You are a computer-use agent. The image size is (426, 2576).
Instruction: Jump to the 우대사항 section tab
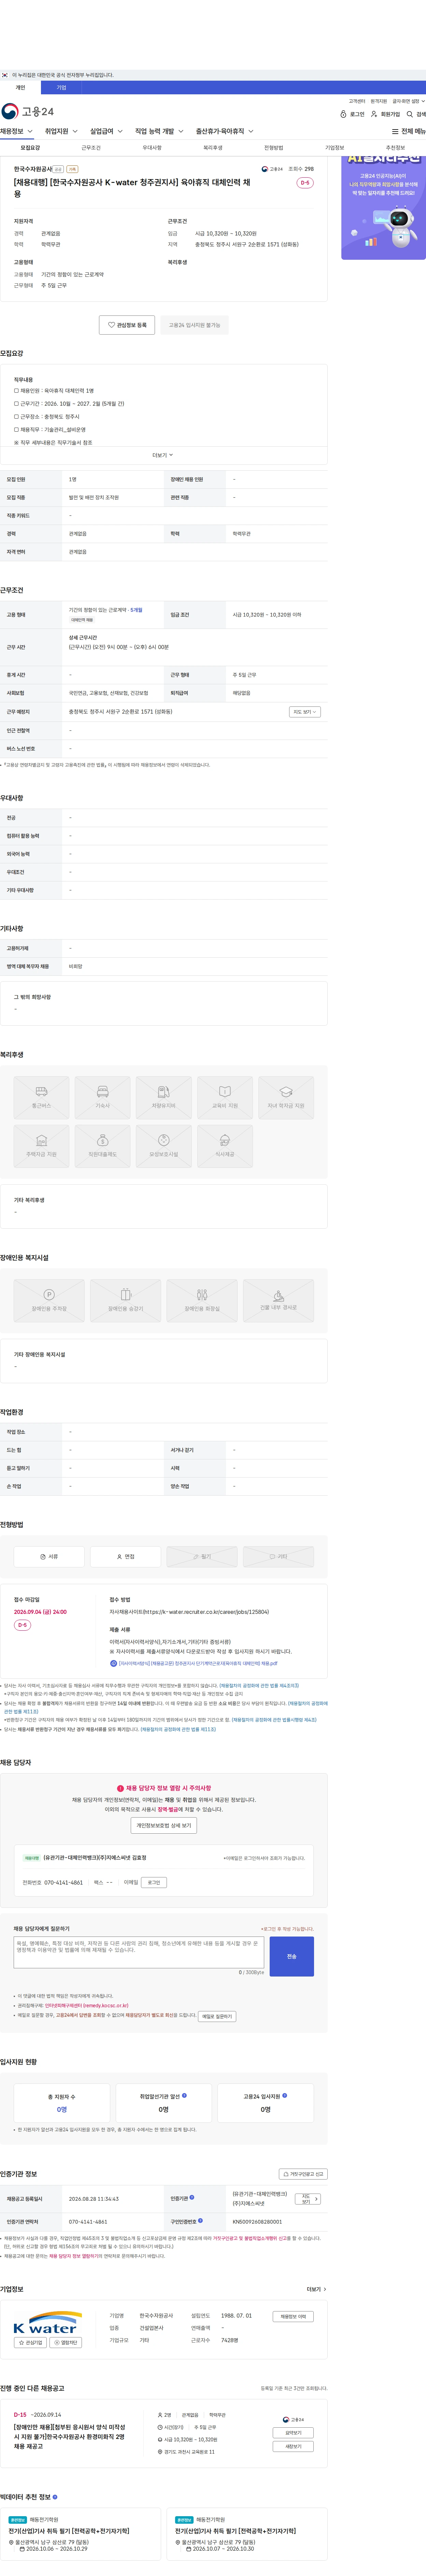152,148
